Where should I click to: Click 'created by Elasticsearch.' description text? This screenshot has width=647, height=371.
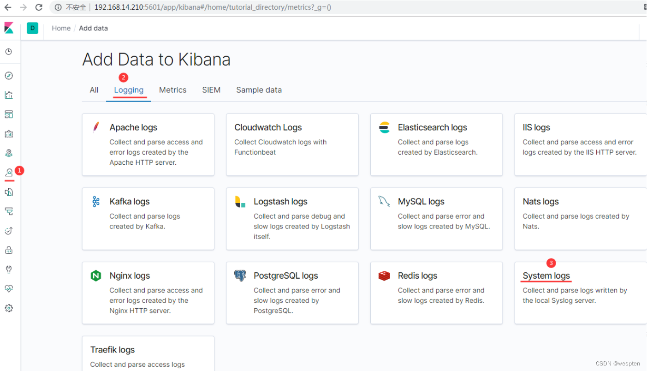point(438,152)
